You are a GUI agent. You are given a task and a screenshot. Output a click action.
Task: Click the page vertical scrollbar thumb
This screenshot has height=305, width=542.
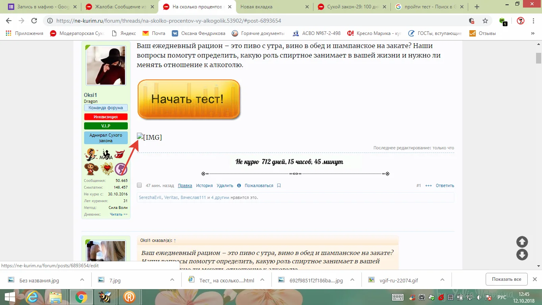pyautogui.click(x=538, y=58)
